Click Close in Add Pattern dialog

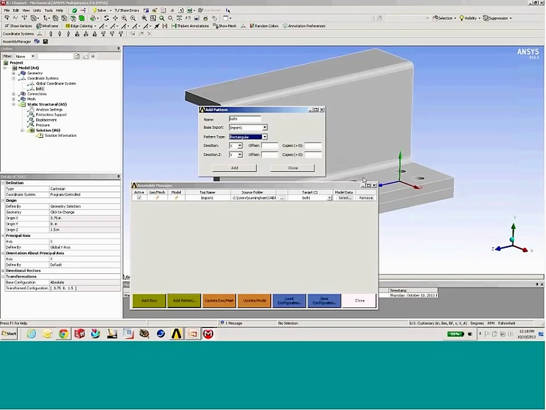292,168
